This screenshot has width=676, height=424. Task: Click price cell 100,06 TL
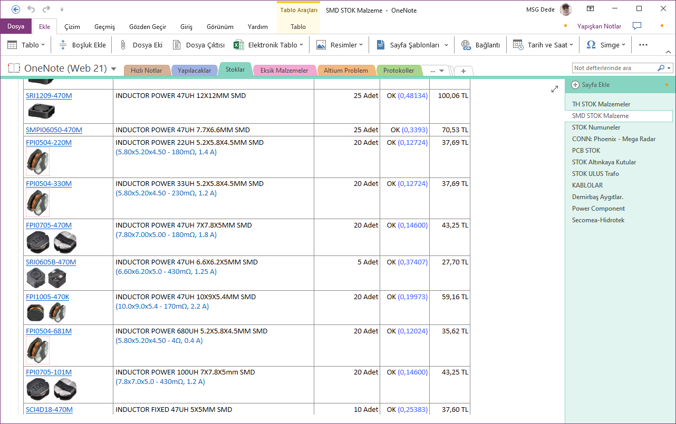tap(453, 96)
